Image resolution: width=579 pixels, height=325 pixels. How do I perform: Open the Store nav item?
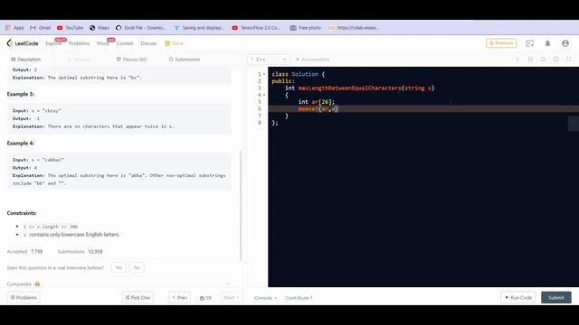[x=174, y=43]
